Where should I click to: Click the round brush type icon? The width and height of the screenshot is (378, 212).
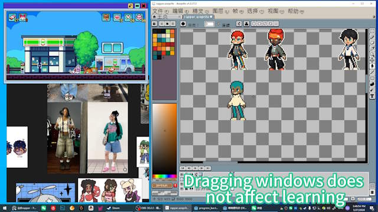(183, 24)
